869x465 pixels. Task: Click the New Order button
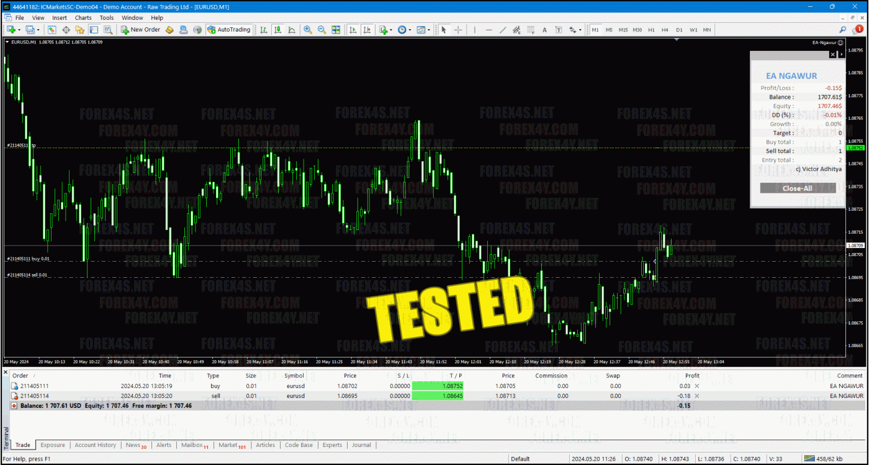(141, 30)
